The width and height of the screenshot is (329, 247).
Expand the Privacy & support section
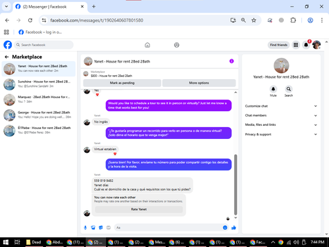(x=281, y=134)
